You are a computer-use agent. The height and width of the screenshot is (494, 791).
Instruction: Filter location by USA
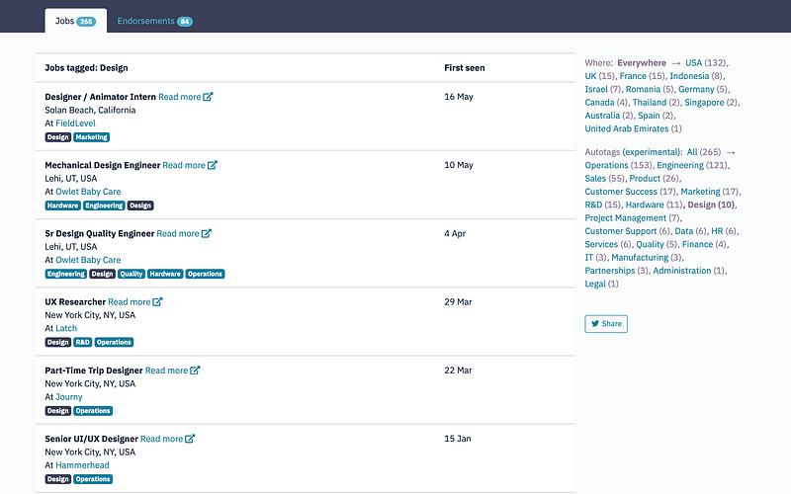tap(693, 63)
